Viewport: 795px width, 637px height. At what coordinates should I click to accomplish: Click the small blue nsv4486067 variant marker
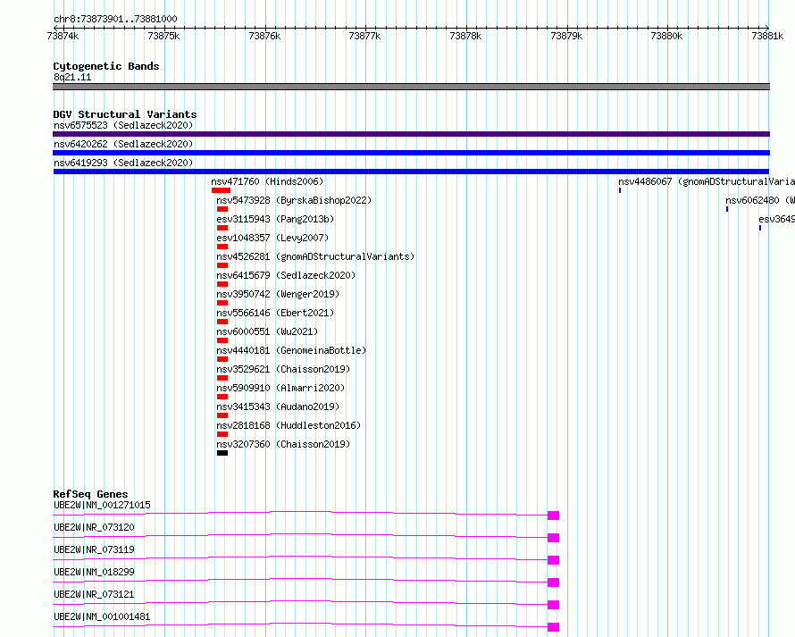click(x=620, y=190)
